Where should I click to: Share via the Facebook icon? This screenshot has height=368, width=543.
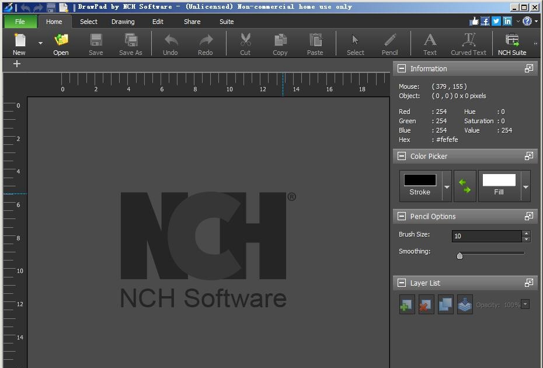click(x=485, y=22)
